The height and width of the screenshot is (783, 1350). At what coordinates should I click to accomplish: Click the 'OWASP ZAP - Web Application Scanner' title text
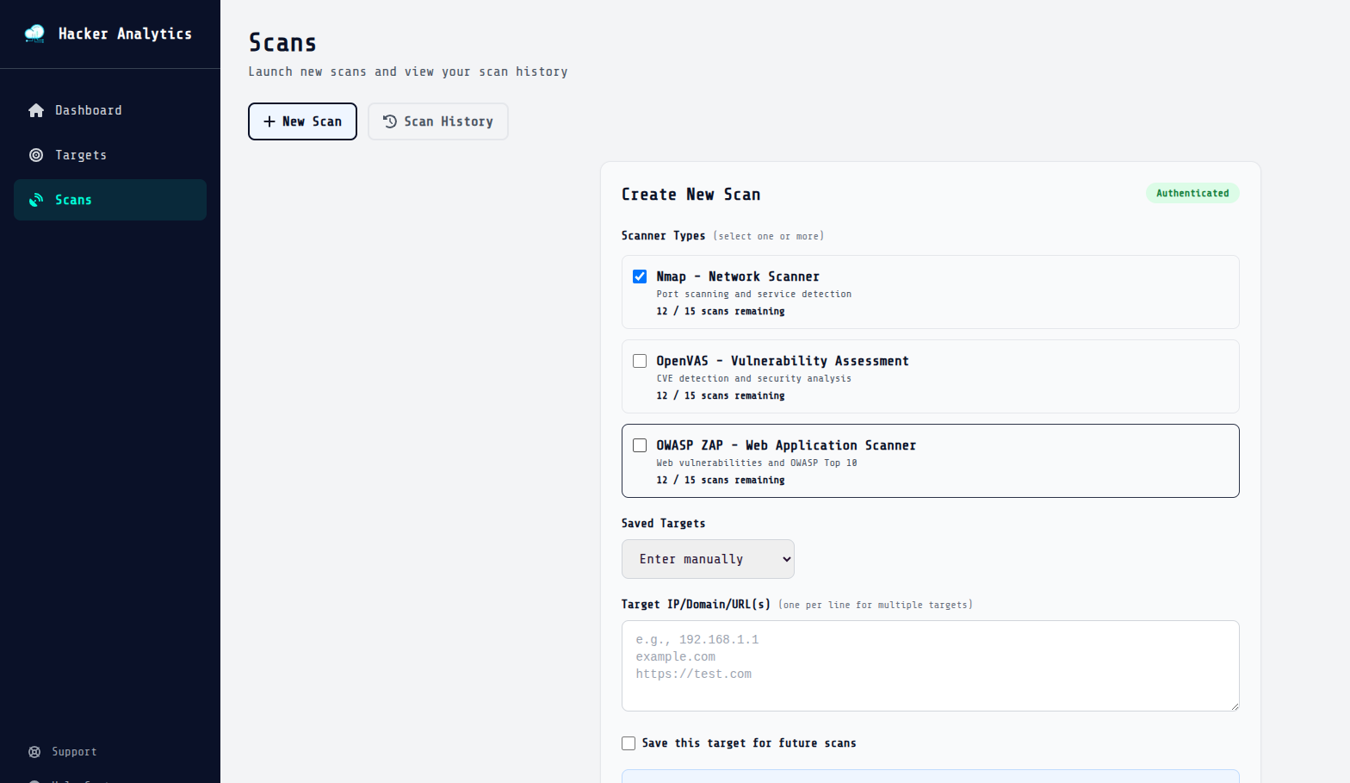coord(786,445)
